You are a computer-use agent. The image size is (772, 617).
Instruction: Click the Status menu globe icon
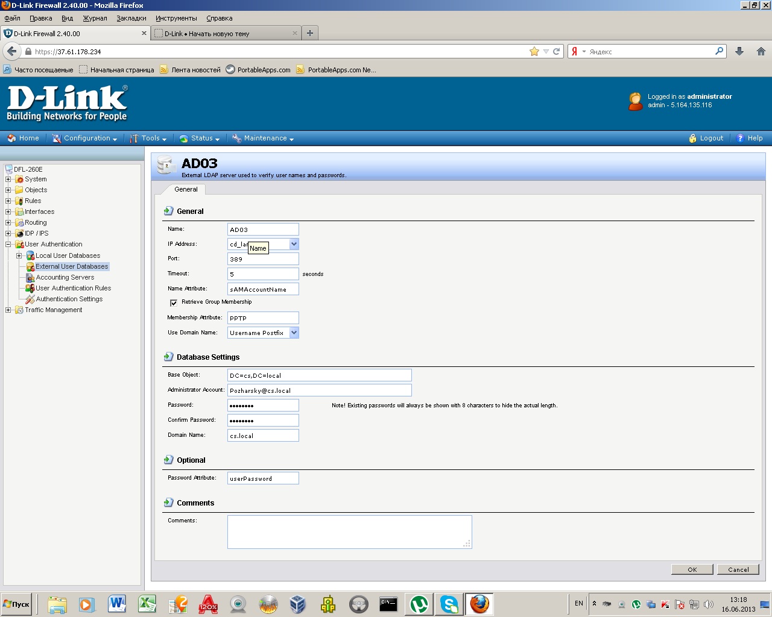click(184, 139)
